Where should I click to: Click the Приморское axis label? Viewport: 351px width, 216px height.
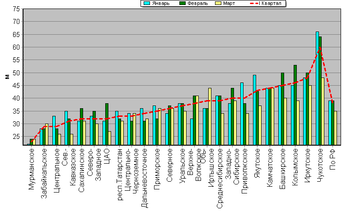pyautogui.click(x=157, y=169)
